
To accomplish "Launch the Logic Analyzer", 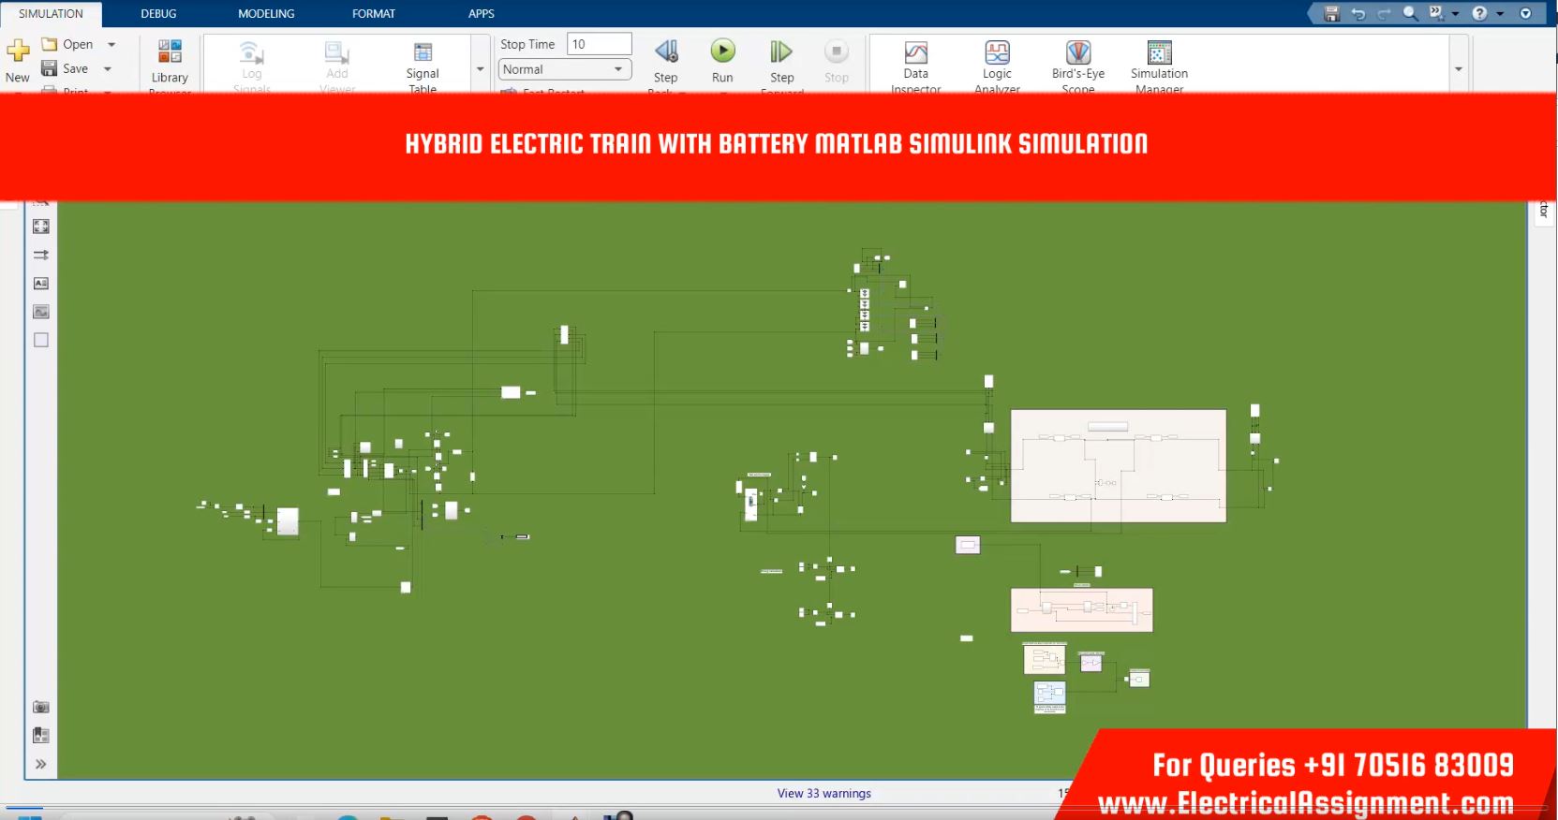I will pos(997,54).
